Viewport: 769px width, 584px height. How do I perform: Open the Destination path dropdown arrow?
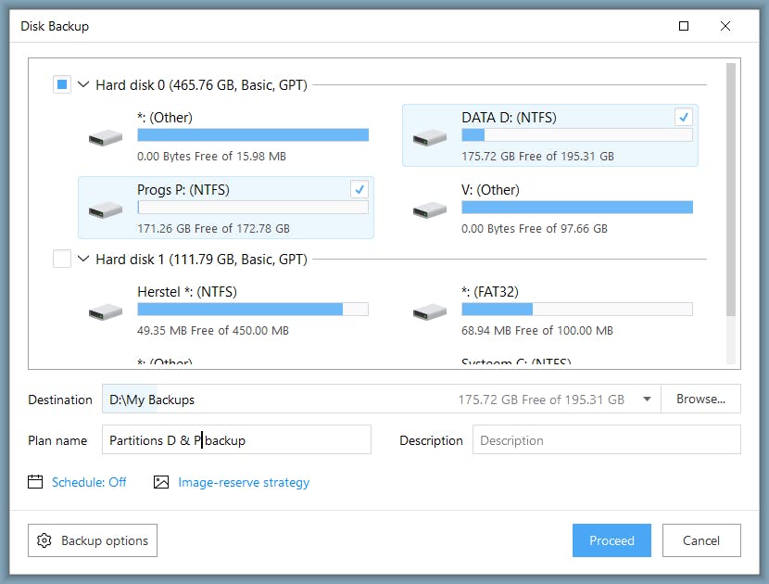[x=646, y=400]
